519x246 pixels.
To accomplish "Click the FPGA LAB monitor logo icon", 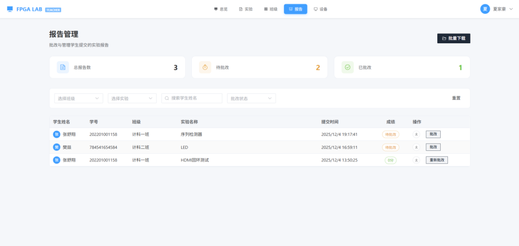I will (10, 9).
